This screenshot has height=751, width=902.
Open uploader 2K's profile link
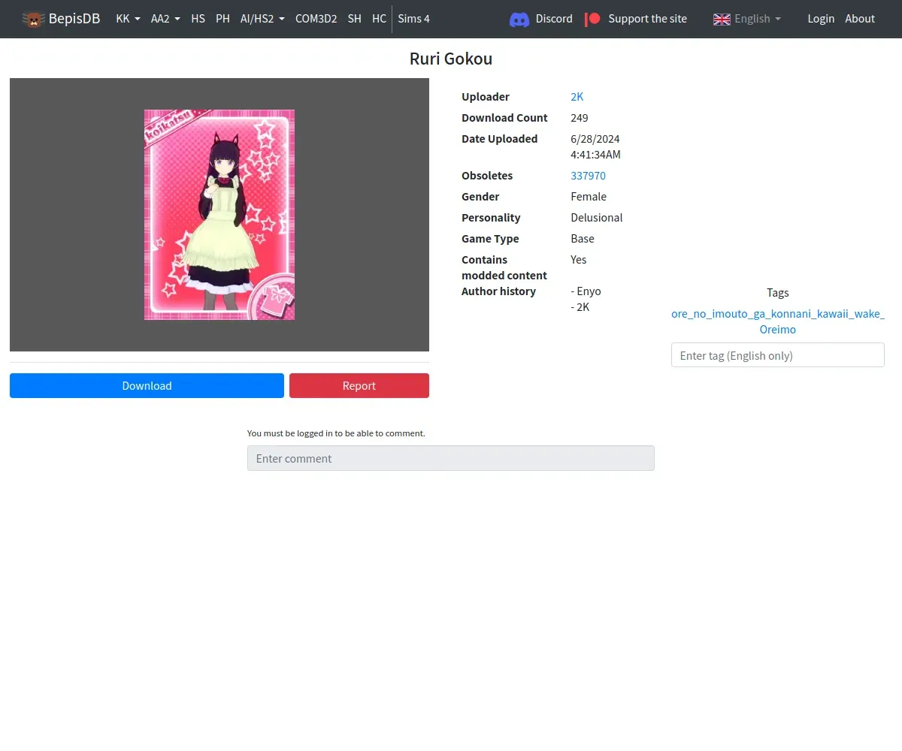[x=577, y=97]
